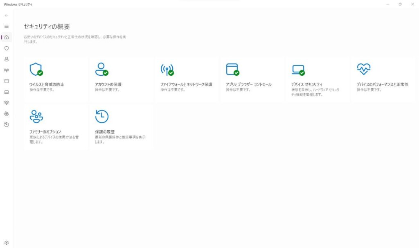Open Device security laptop icon in sidebar
This screenshot has height=248, width=419.
[7, 92]
